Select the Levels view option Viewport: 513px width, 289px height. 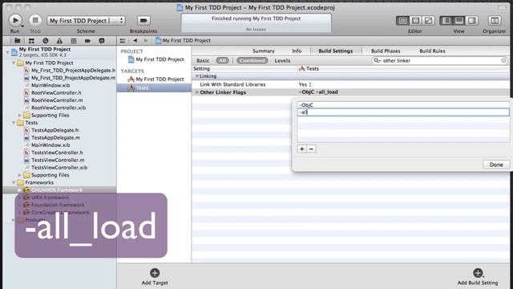(282, 61)
